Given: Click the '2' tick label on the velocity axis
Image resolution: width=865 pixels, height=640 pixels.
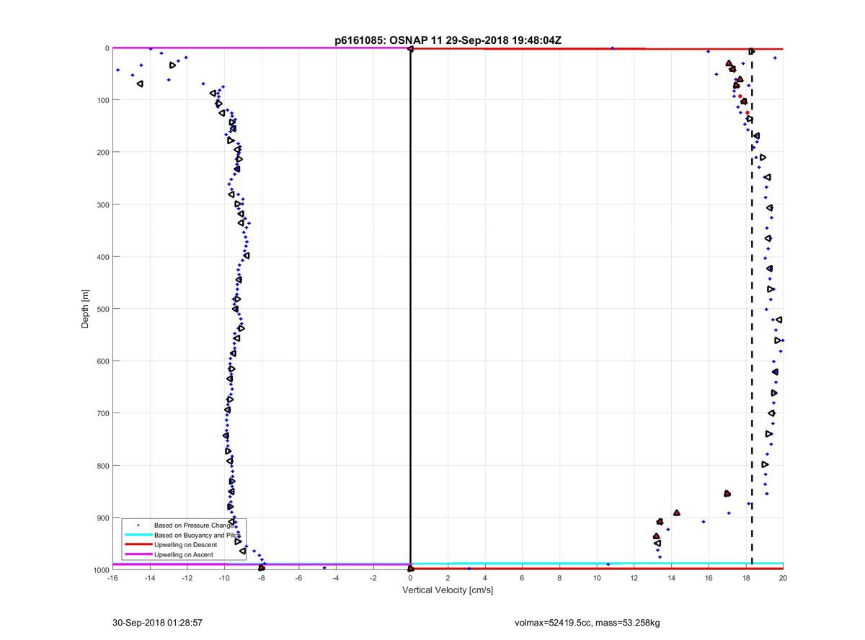Looking at the screenshot, I should (x=448, y=577).
